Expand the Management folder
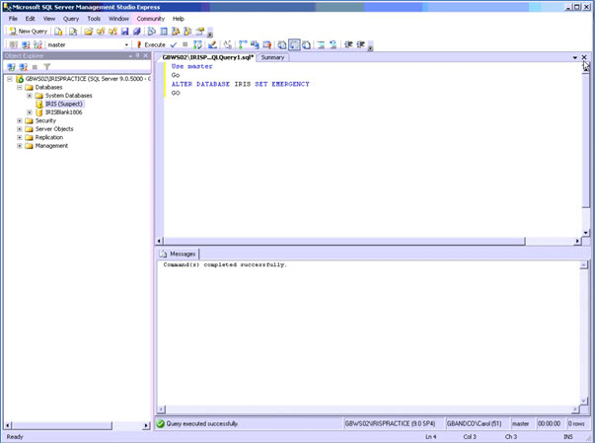Image resolution: width=595 pixels, height=443 pixels. (x=20, y=146)
